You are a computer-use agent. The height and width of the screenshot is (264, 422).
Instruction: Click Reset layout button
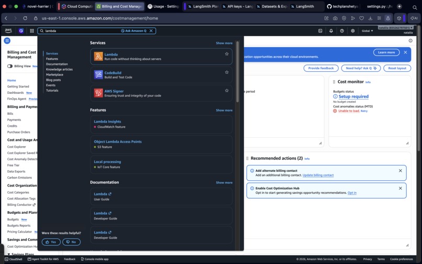coord(397,68)
